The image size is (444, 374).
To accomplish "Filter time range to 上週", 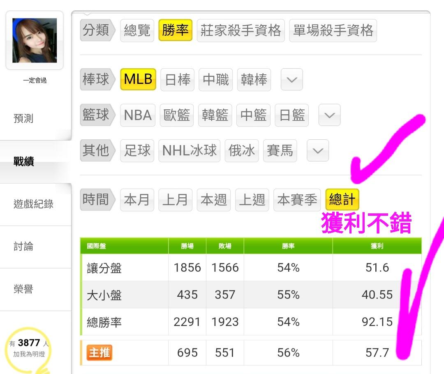I will pos(252,200).
